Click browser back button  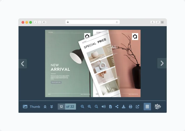[x=35, y=22]
